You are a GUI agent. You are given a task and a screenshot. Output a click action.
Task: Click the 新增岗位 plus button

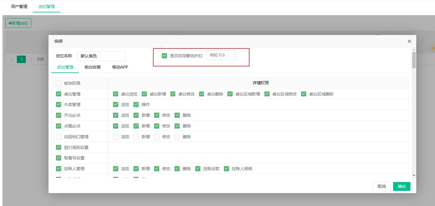coord(18,23)
